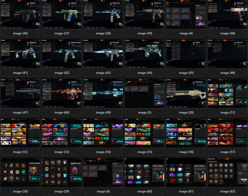Click the file name image-(43)
Viewport: 248px width, 196px height.
click(103, 73)
